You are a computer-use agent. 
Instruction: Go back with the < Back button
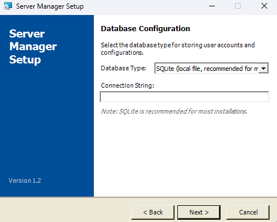pyautogui.click(x=153, y=212)
